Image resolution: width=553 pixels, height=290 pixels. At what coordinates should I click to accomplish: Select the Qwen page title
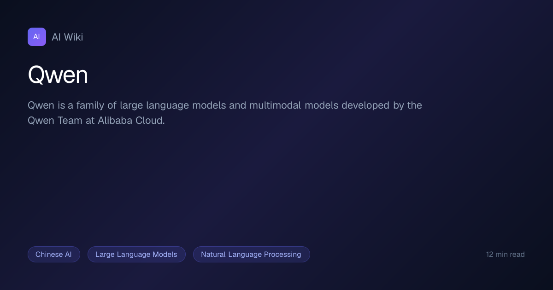pyautogui.click(x=58, y=75)
